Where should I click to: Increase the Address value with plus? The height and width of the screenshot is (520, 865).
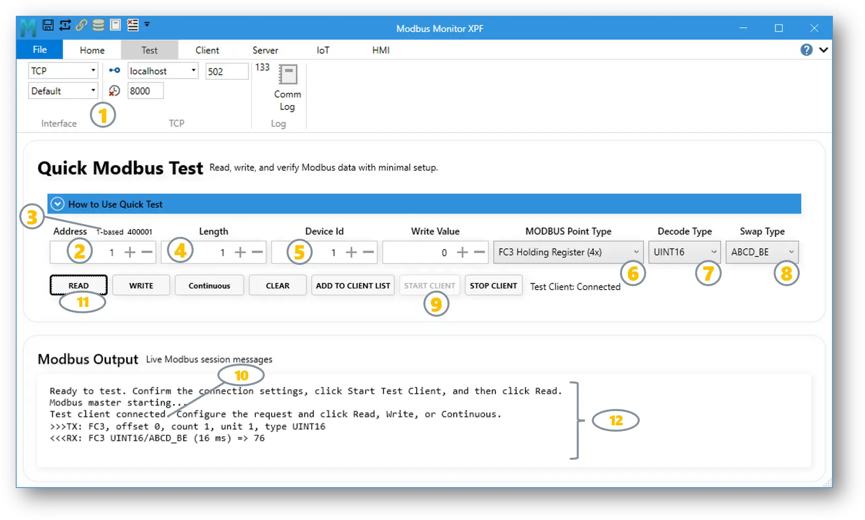point(130,253)
